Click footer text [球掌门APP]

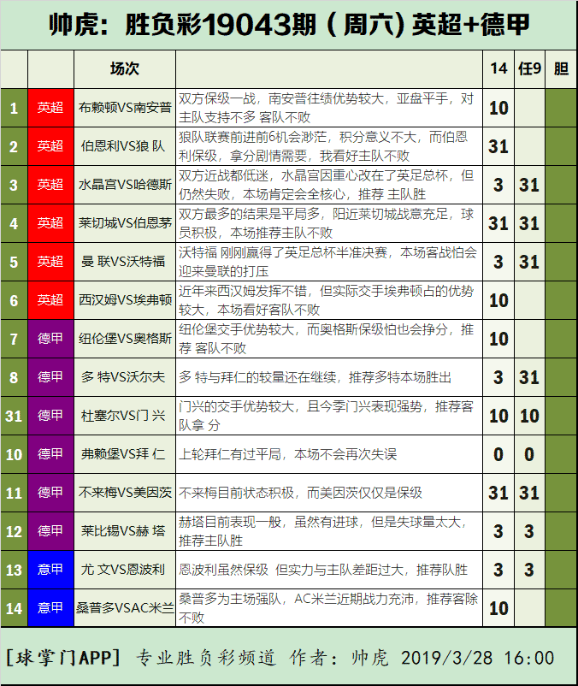point(63,658)
